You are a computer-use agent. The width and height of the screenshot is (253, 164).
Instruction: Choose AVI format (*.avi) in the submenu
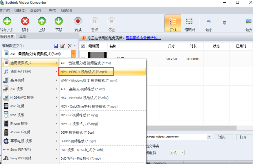coord(103,63)
